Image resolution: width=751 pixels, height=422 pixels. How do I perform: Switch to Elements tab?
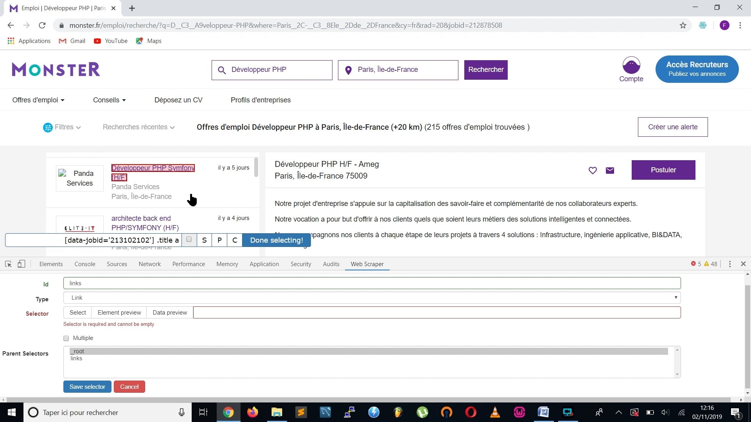(x=51, y=264)
